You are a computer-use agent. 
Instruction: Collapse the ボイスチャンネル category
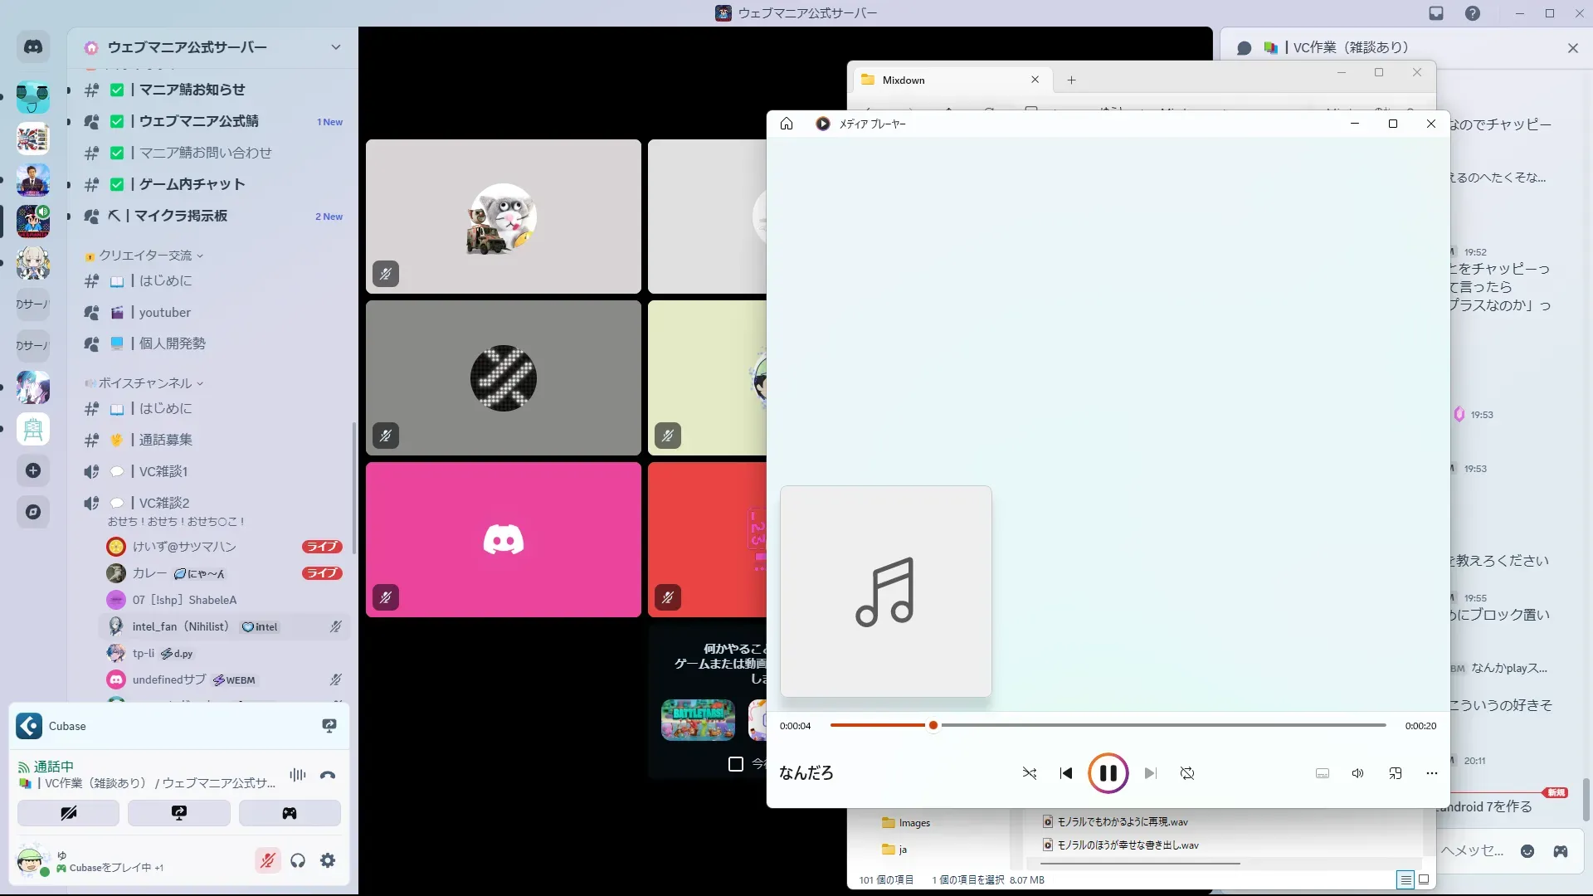[146, 383]
